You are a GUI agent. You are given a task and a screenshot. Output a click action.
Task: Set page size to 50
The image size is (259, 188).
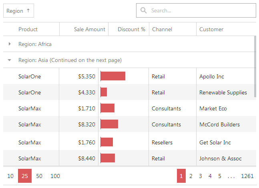(x=39, y=176)
